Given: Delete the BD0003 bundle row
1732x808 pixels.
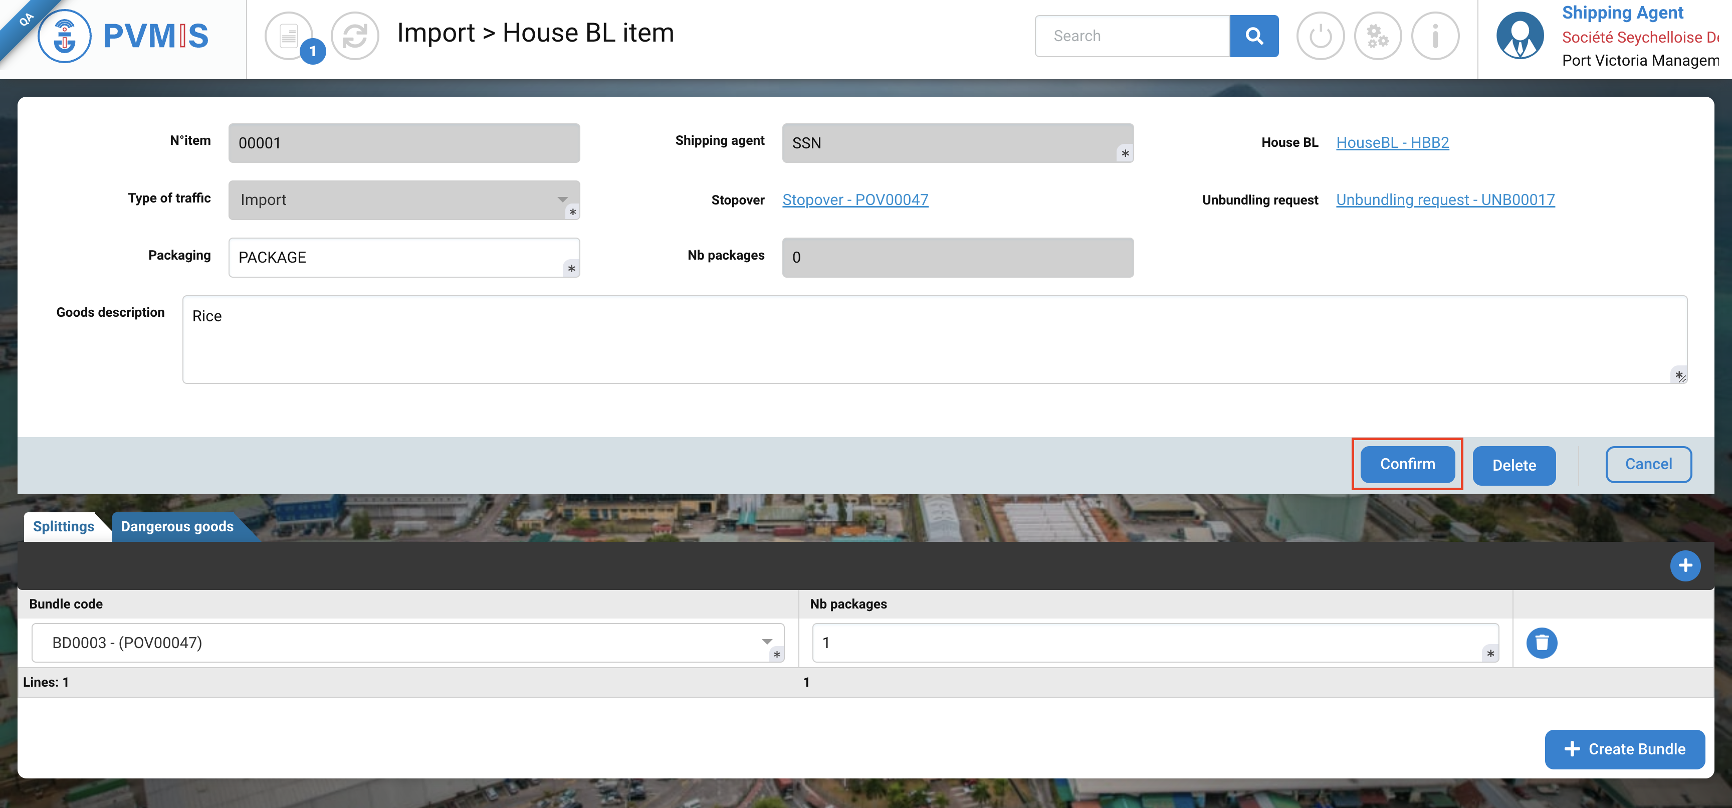Looking at the screenshot, I should (1542, 643).
